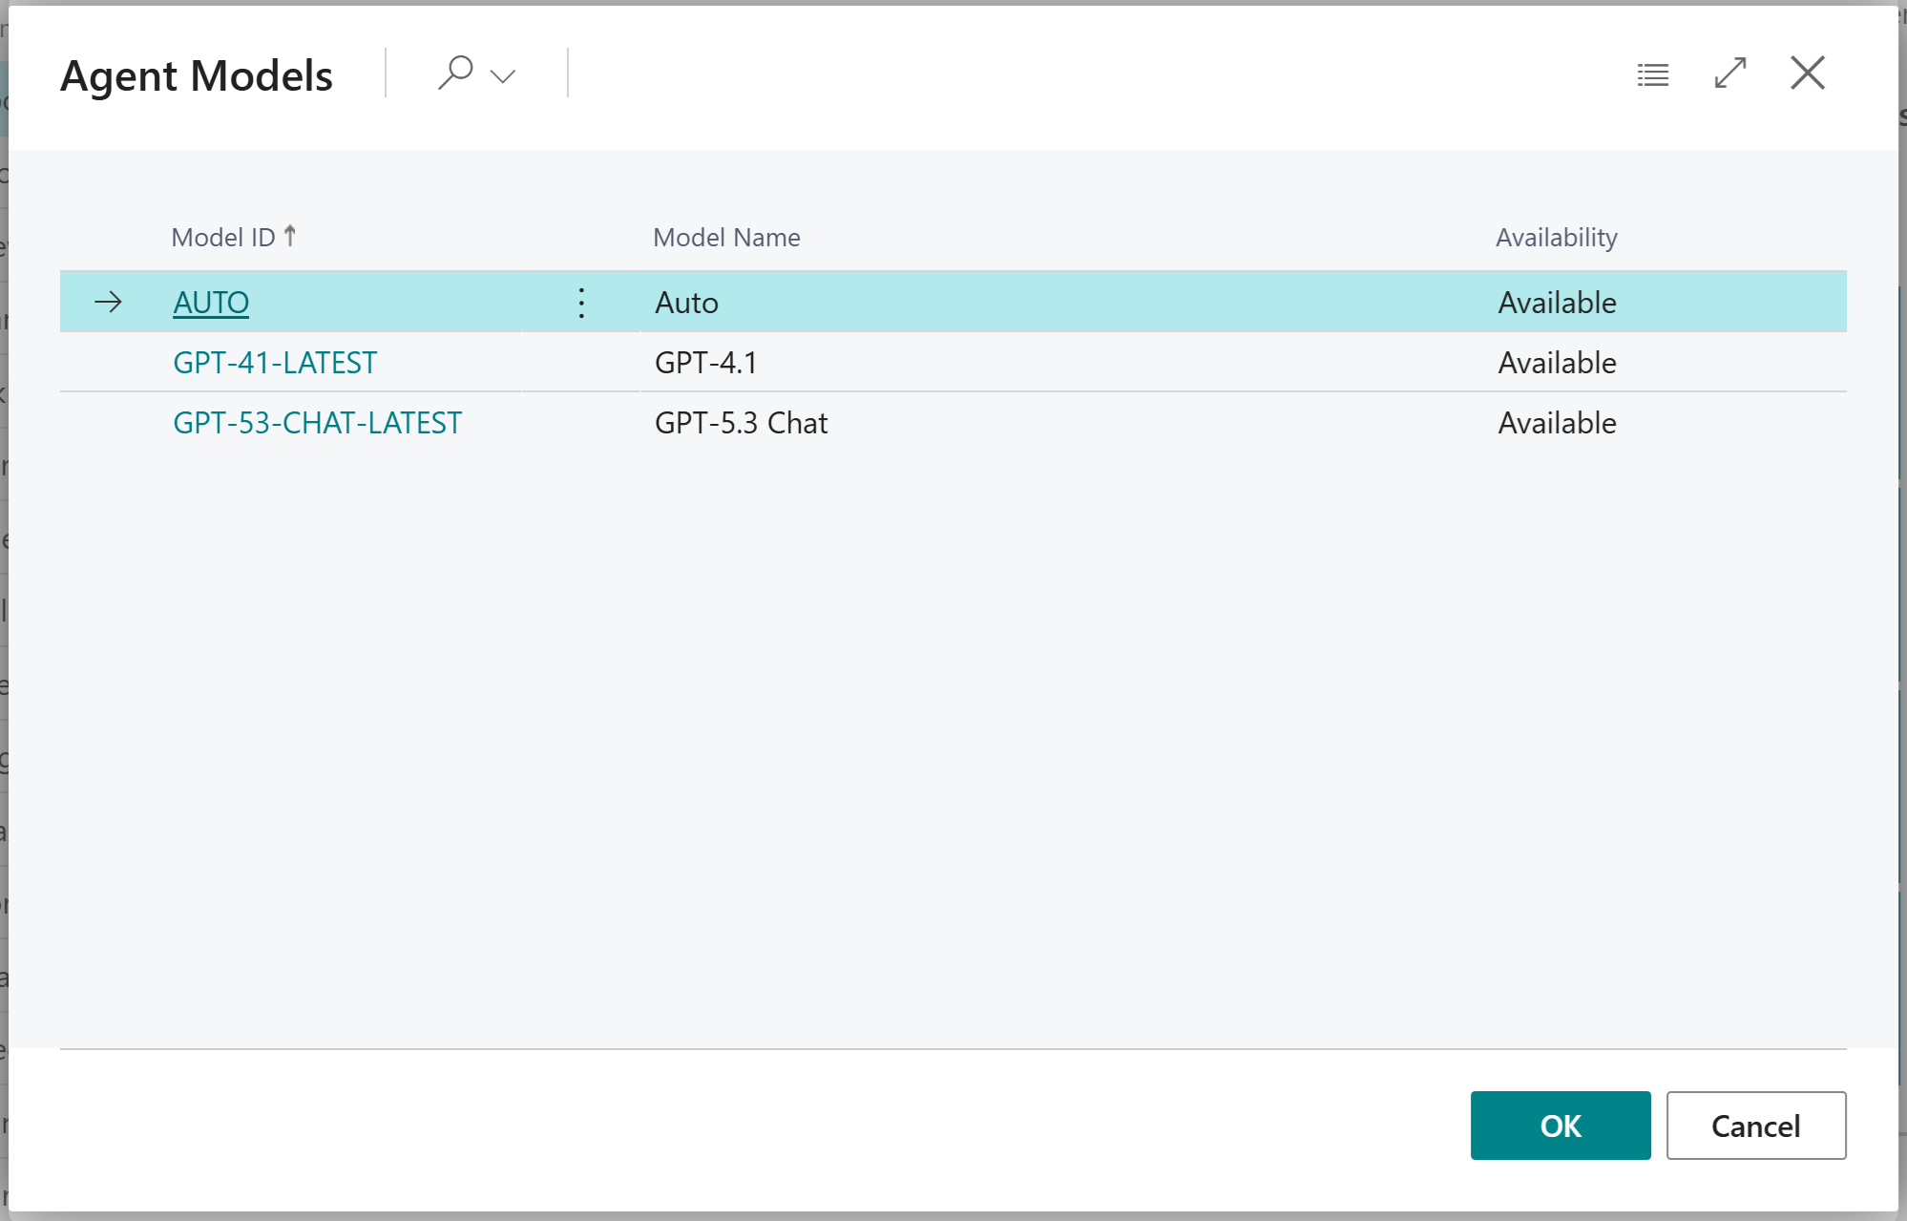Click the GPT-4.1 model name cell
Image resolution: width=1907 pixels, height=1221 pixels.
(706, 363)
